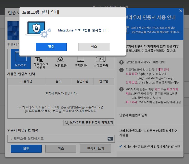Click the USB hard disk icon

click(x=41, y=59)
